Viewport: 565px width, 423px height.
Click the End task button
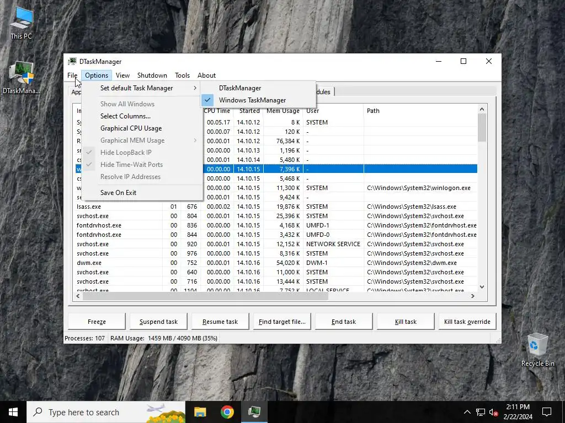(344, 322)
